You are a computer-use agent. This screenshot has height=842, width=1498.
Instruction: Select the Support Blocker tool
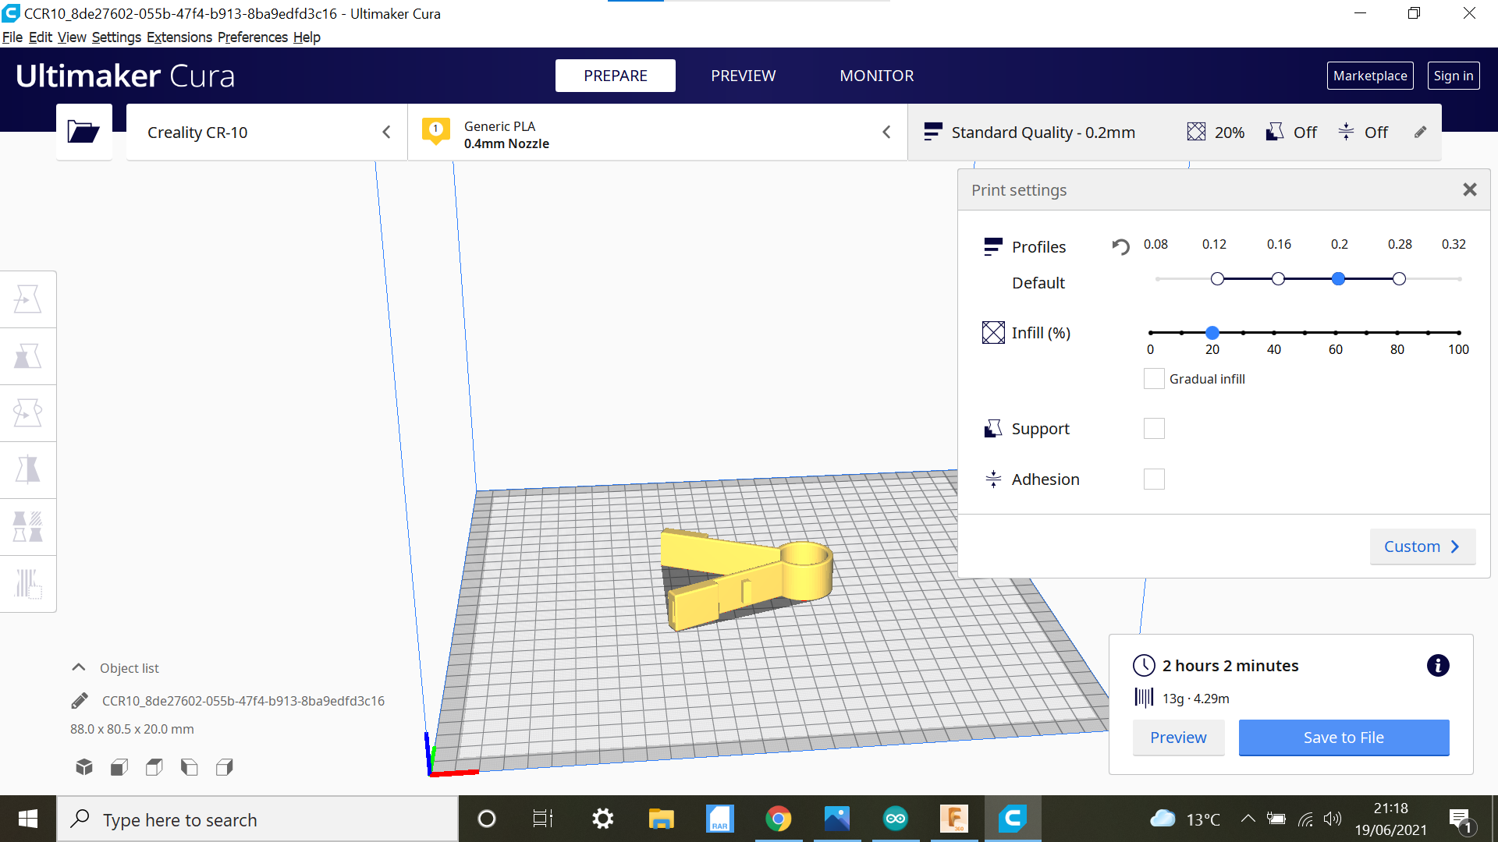(28, 583)
